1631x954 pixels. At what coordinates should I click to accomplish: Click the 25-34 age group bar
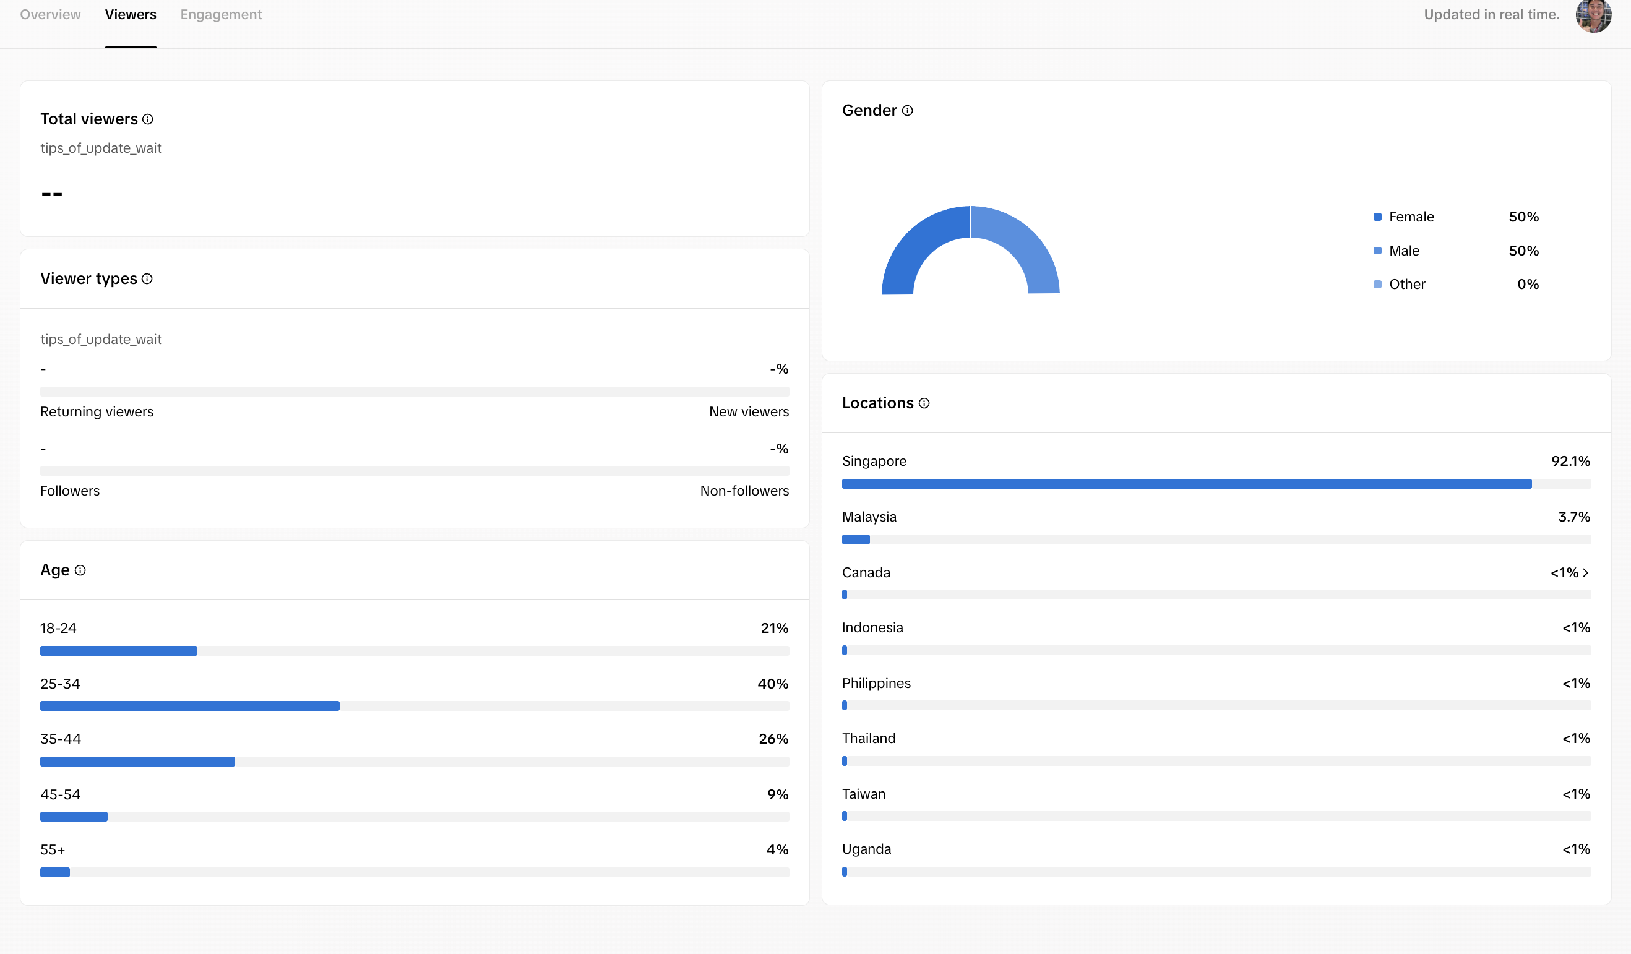414,706
